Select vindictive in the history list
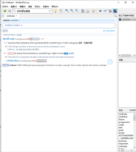The width and height of the screenshot is (136, 152). [x=123, y=117]
